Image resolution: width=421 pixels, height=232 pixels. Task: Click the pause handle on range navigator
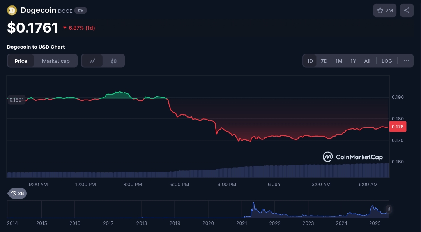[x=388, y=209]
